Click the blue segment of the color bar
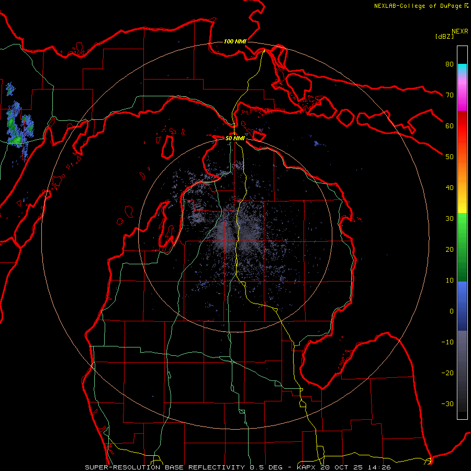 point(462,305)
